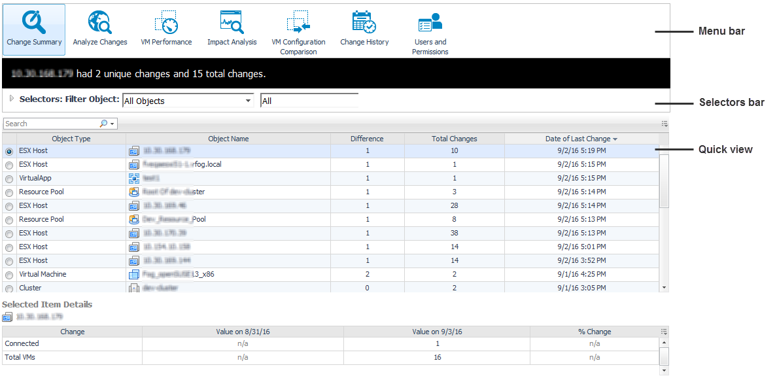Open the Change Summary view icon
The image size is (777, 380).
[33, 22]
